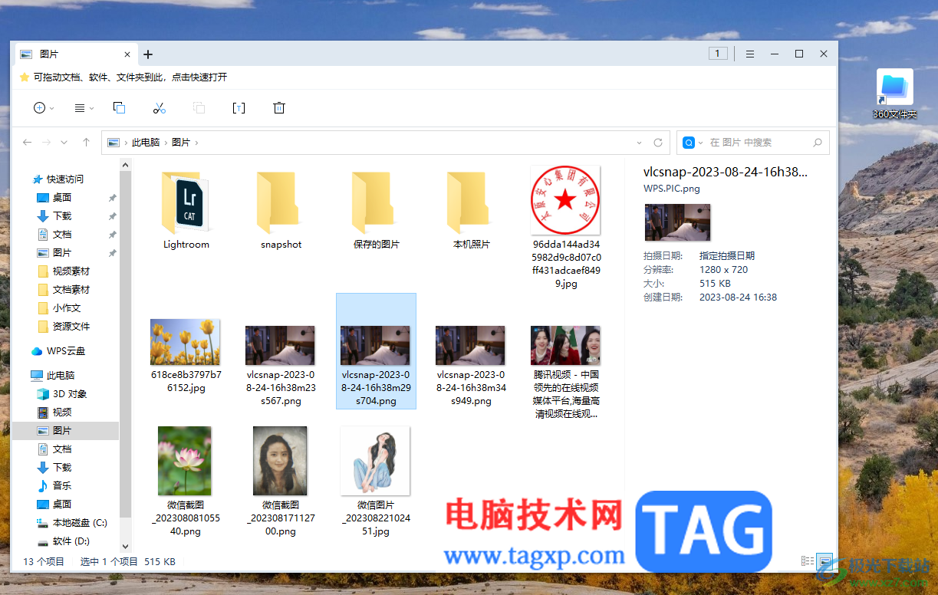Select the 腾讯视频 image file
The image size is (938, 595).
(567, 372)
